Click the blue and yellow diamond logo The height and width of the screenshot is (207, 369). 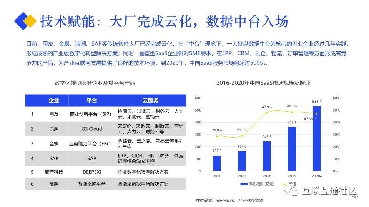(25, 21)
